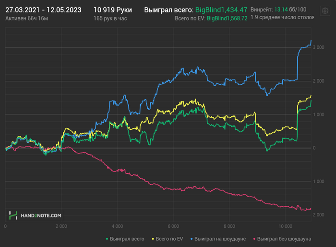Viewport: 336px width, 247px height.
Task: Click the 3 000 y-axis label
Action: coord(318,47)
